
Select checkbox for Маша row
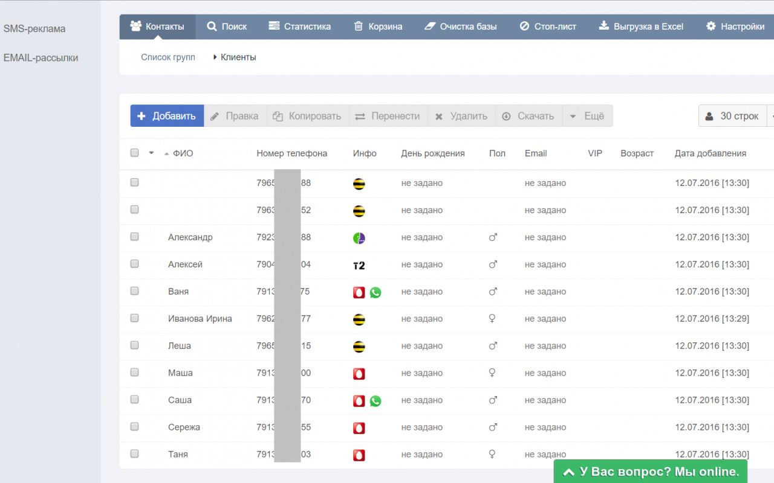[134, 373]
